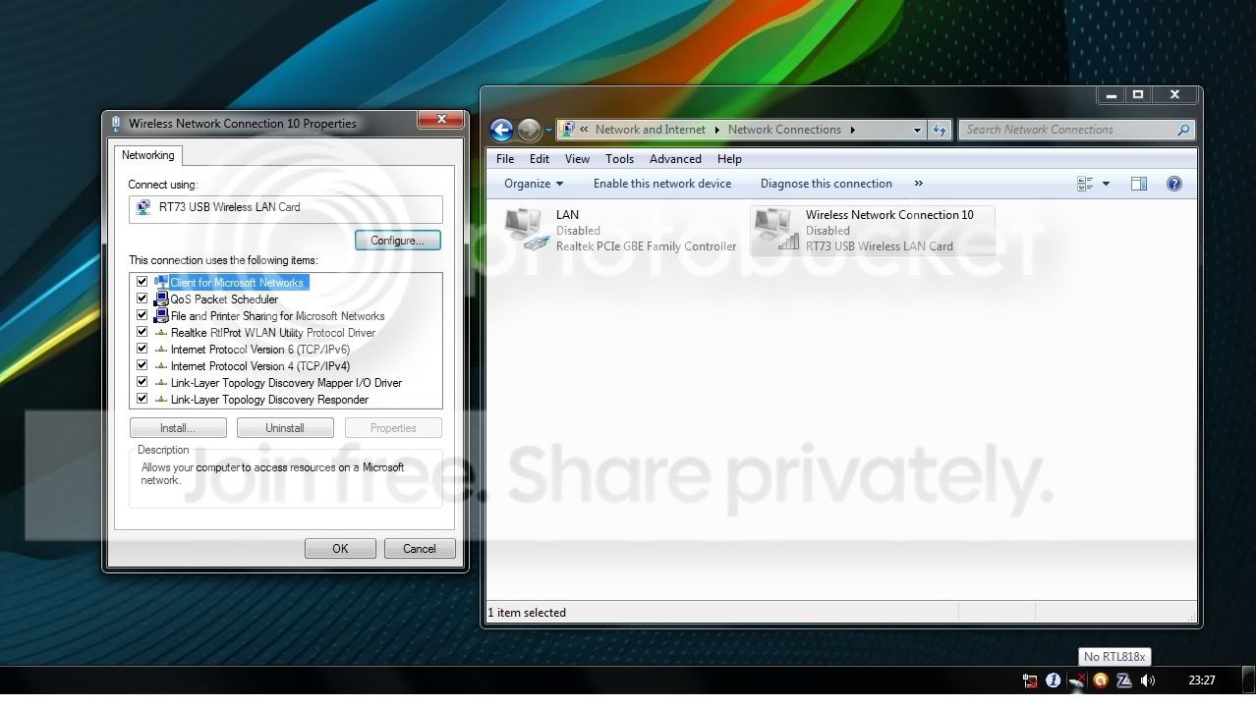Click the blue info tray icon
The image size is (1256, 707).
point(1054,680)
